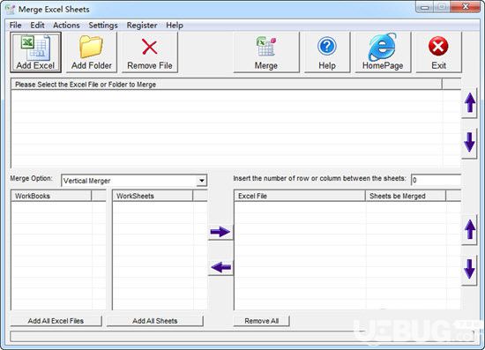Remove selected sheet using the left arrow
The image size is (485, 350).
220,267
